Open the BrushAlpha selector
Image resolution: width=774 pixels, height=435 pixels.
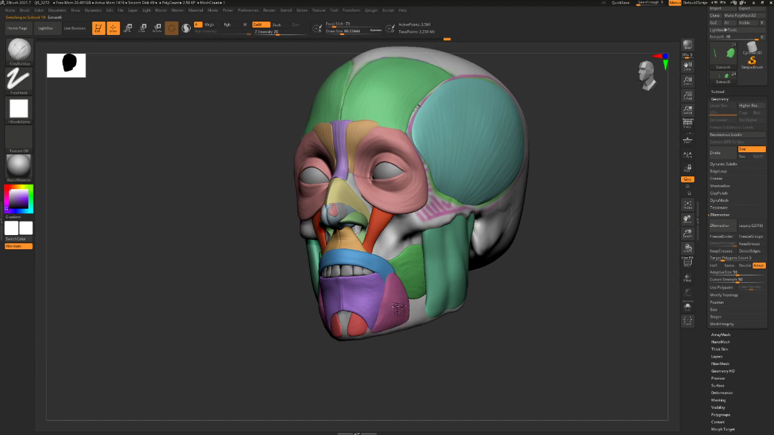pyautogui.click(x=19, y=110)
